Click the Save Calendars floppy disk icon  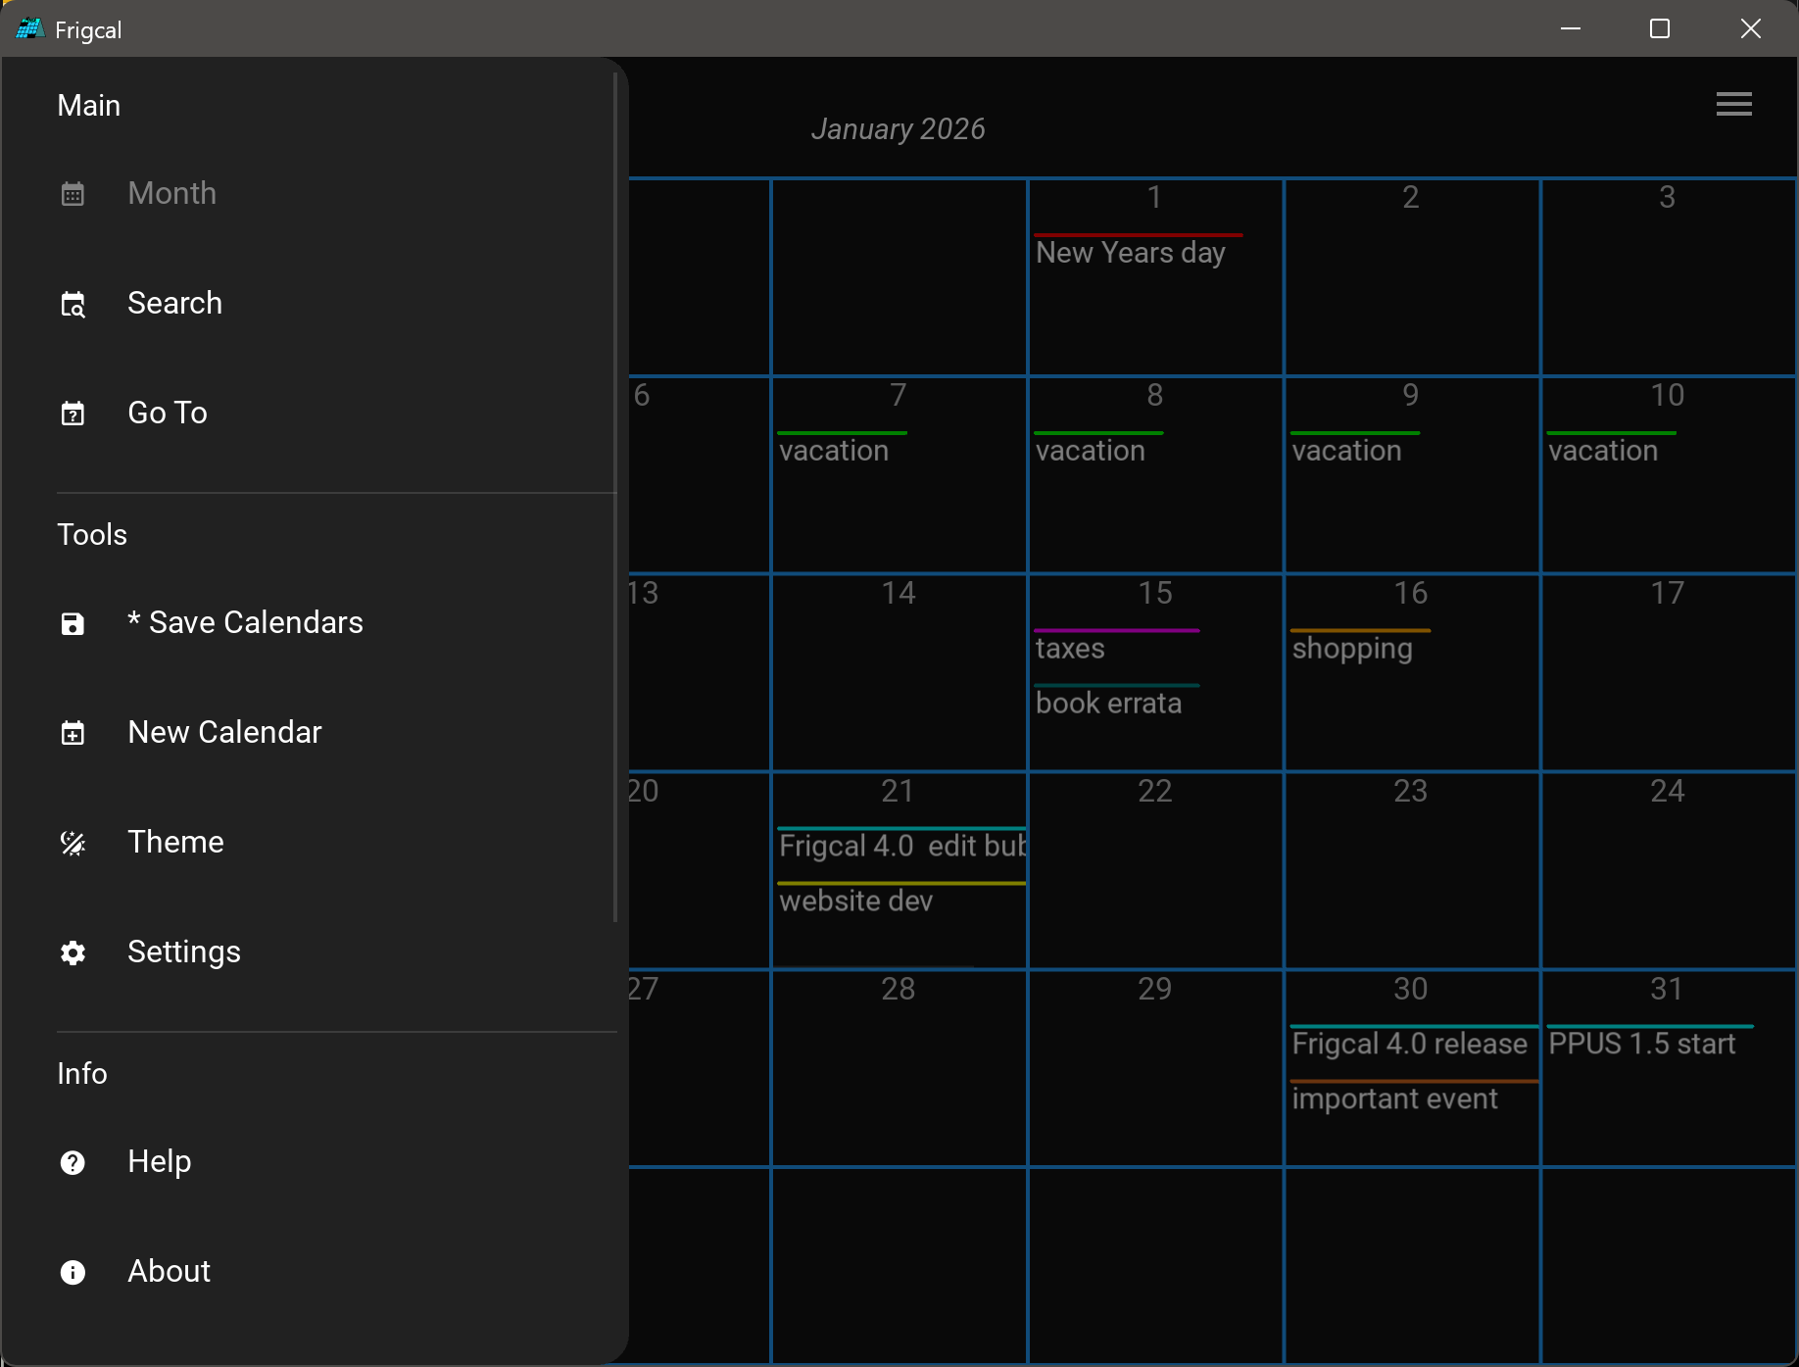point(73,623)
